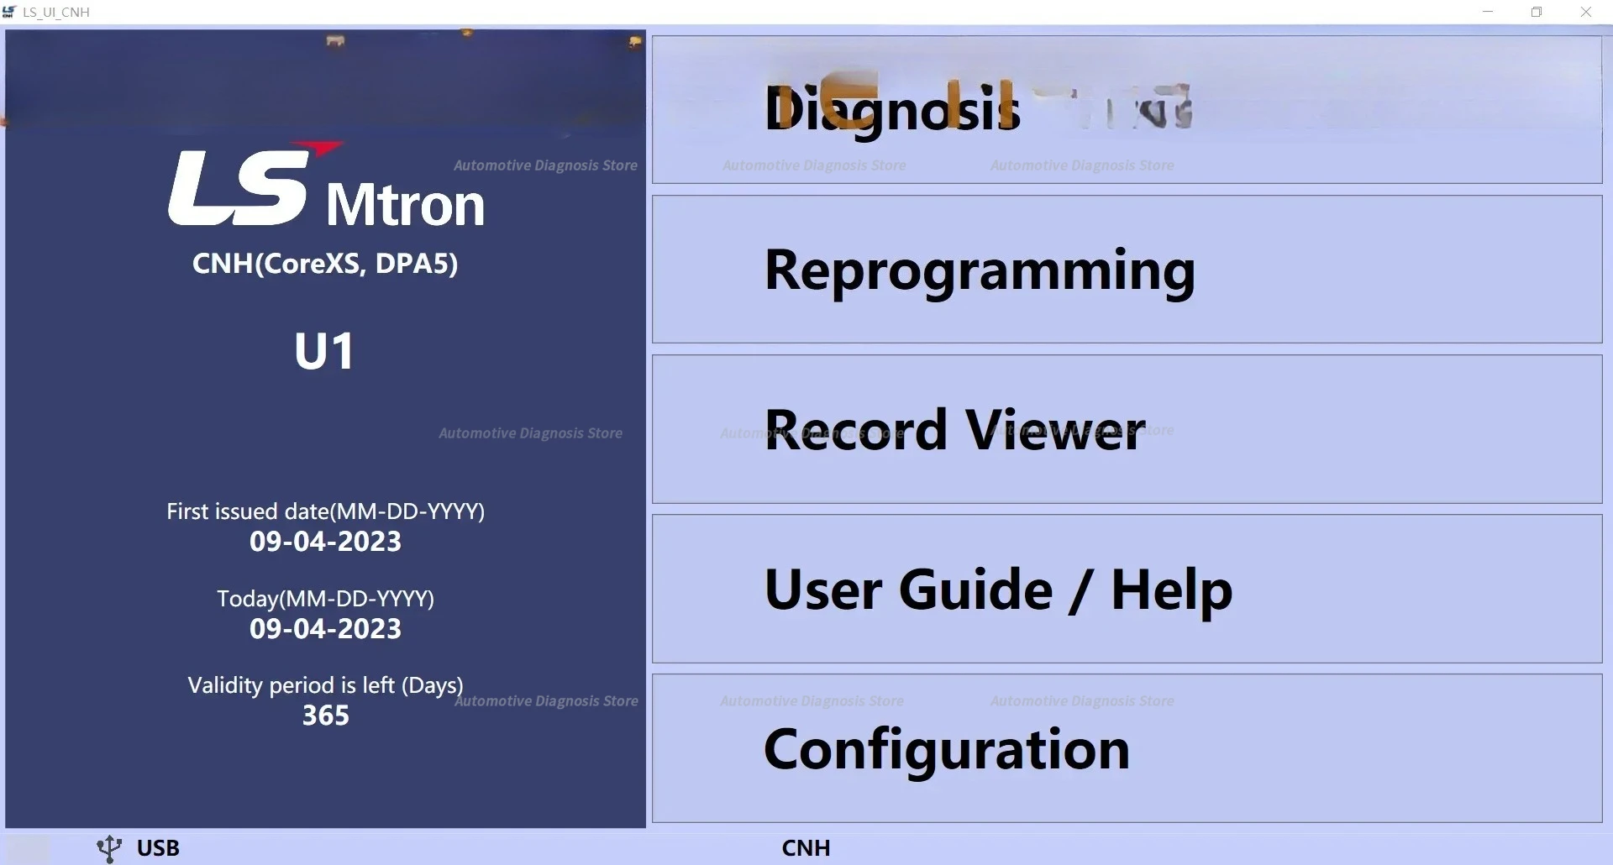Click the LS Mtron logo
This screenshot has width=1613, height=865.
326,186
